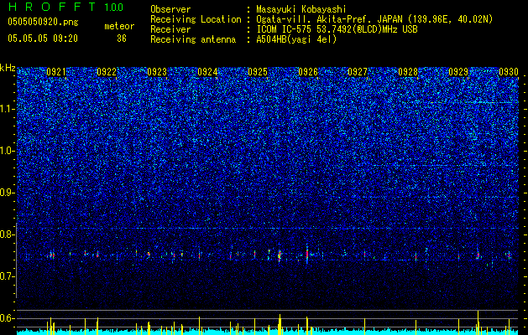Click the 0.6 frequency axis label
This screenshot has width=528, height=335.
click(x=8, y=318)
